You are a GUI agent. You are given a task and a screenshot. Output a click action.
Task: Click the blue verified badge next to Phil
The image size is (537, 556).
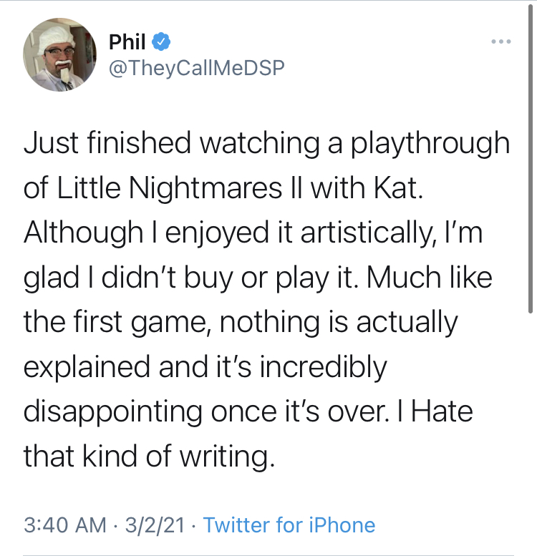coord(161,42)
